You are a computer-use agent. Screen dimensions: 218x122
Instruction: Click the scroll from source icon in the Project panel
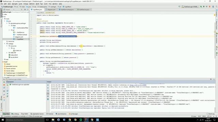point(22,9)
